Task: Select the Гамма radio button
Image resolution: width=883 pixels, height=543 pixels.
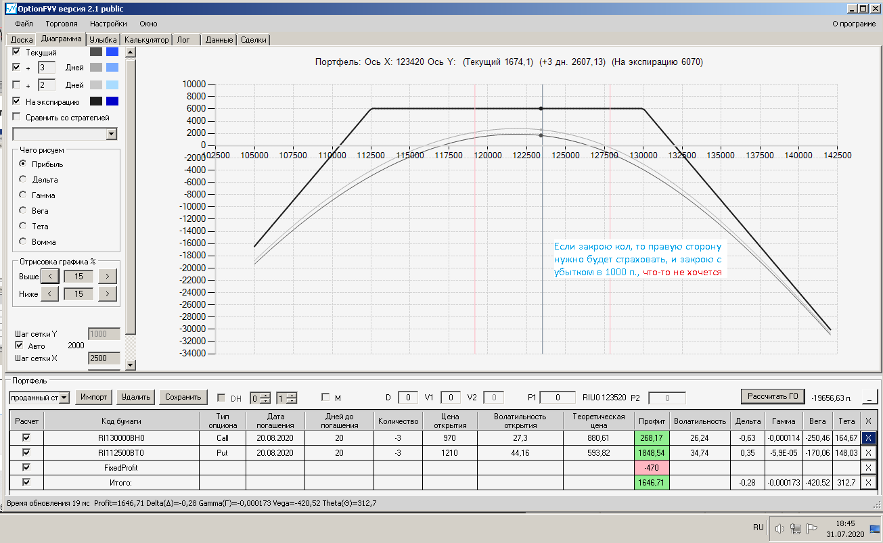Action: [23, 195]
